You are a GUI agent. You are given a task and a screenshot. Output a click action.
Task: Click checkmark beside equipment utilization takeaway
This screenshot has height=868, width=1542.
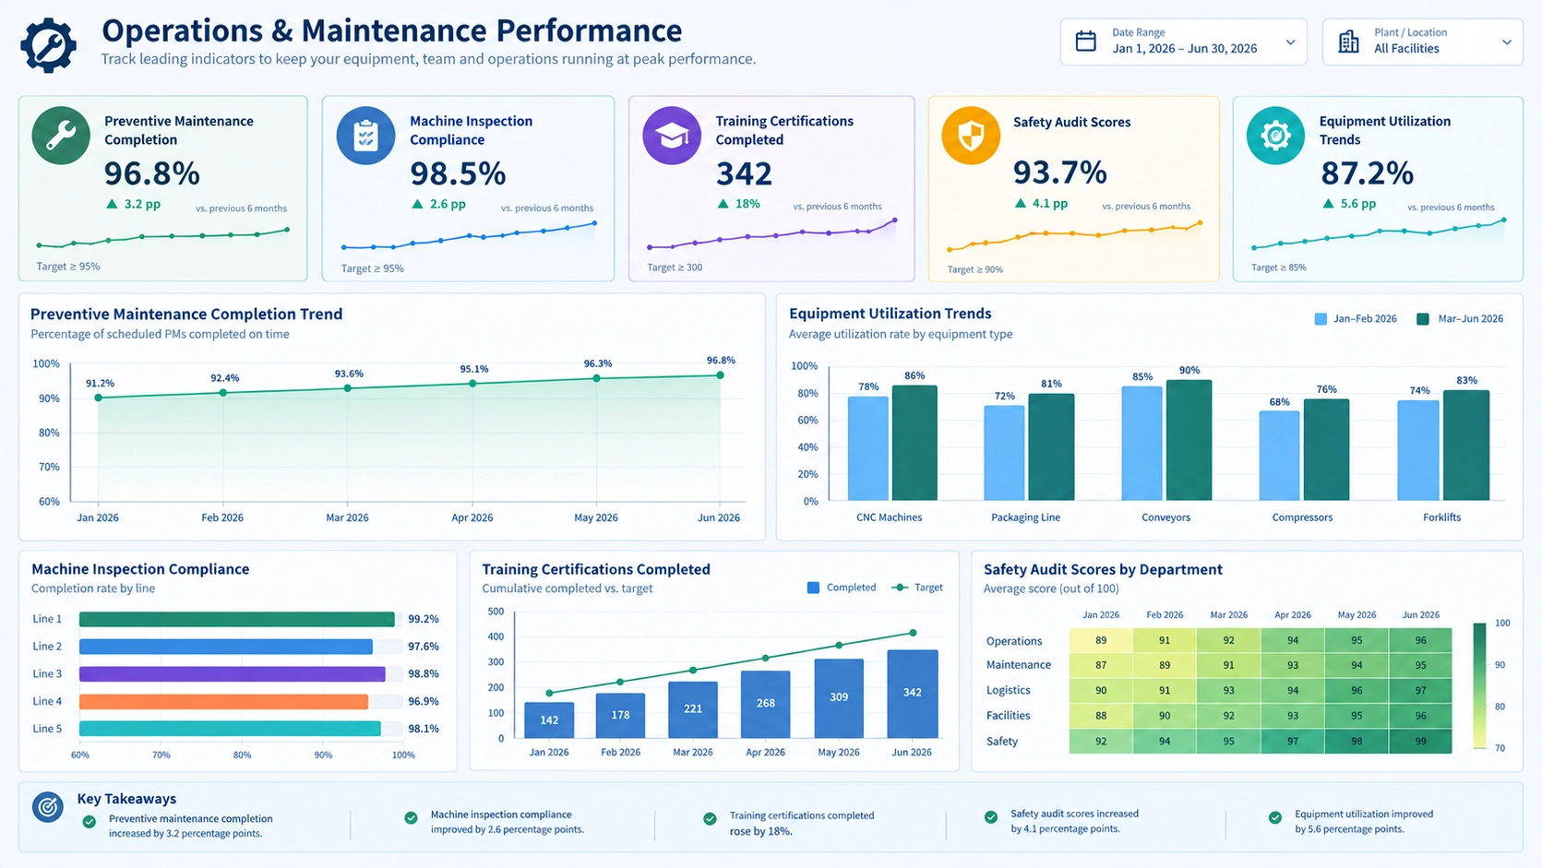(x=1274, y=817)
